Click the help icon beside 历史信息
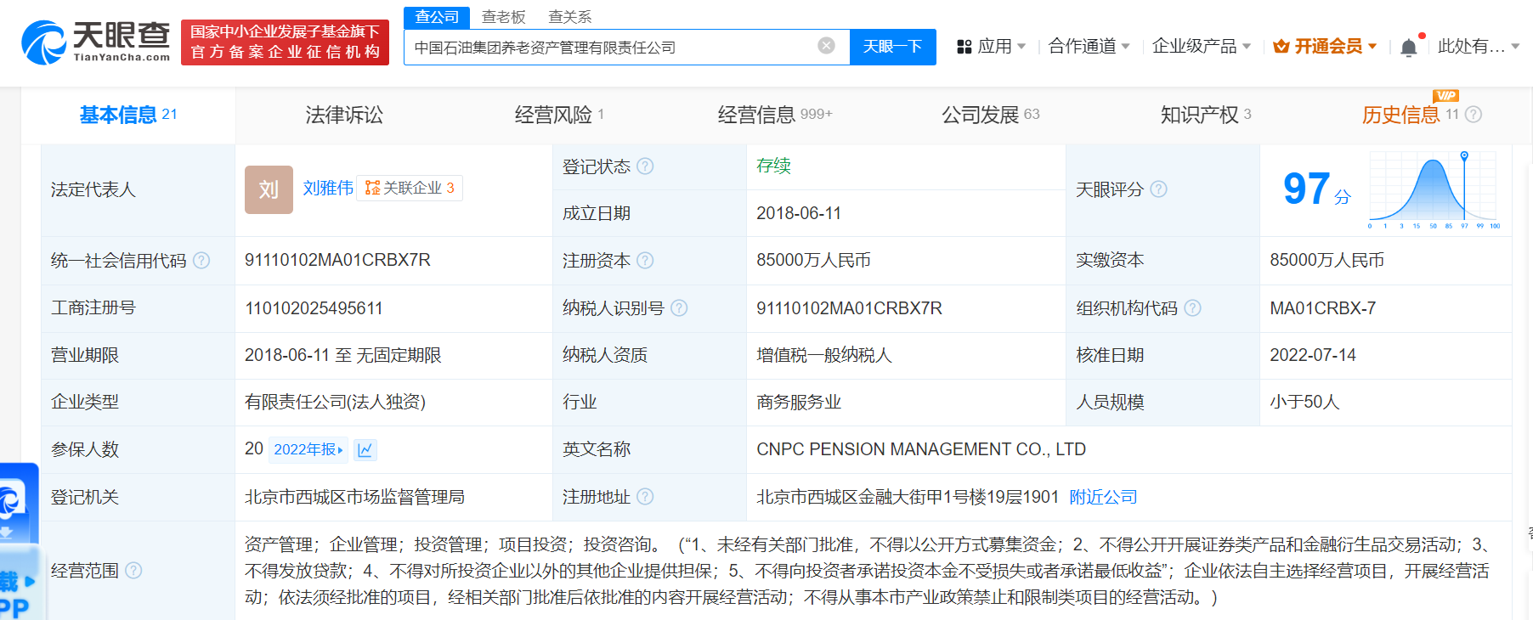Viewport: 1533px width, 620px height. pos(1474,115)
